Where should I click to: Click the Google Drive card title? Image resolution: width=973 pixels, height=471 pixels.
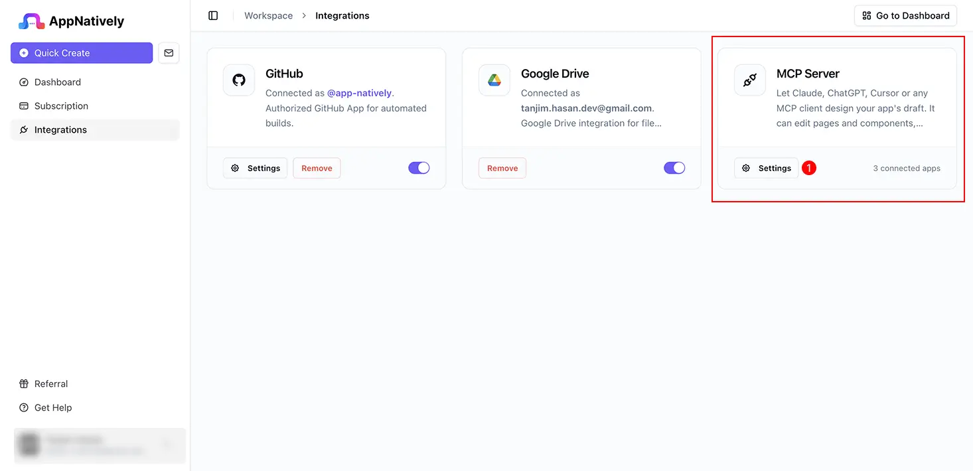(x=555, y=74)
